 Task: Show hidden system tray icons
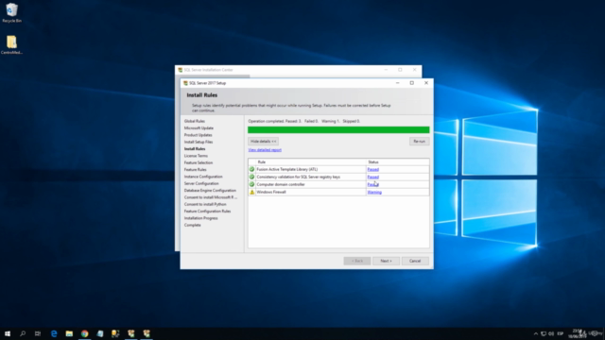click(536, 333)
